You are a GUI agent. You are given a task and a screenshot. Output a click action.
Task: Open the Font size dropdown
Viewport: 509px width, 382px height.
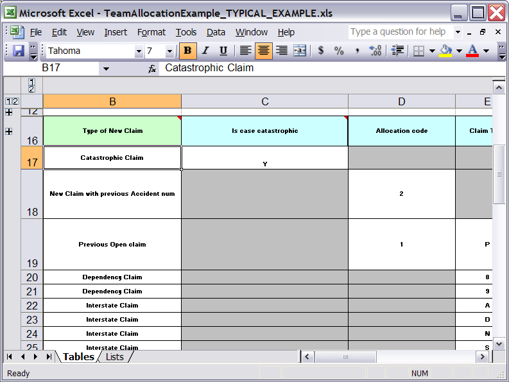(x=169, y=51)
